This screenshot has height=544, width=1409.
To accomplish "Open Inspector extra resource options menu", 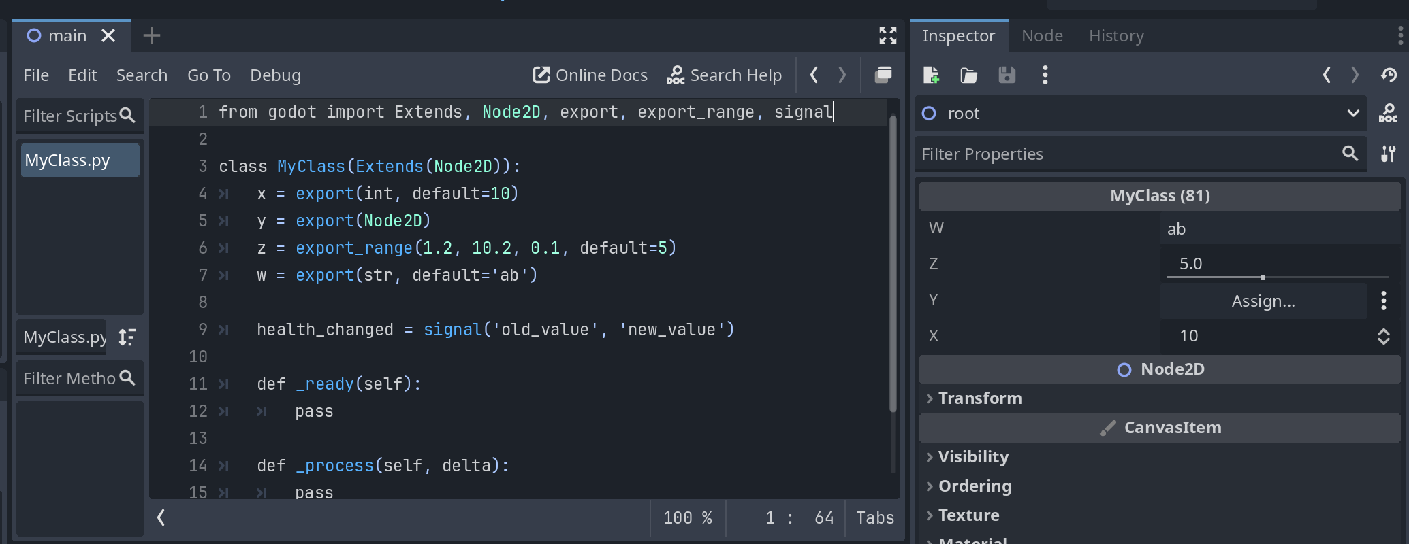I will point(1045,75).
